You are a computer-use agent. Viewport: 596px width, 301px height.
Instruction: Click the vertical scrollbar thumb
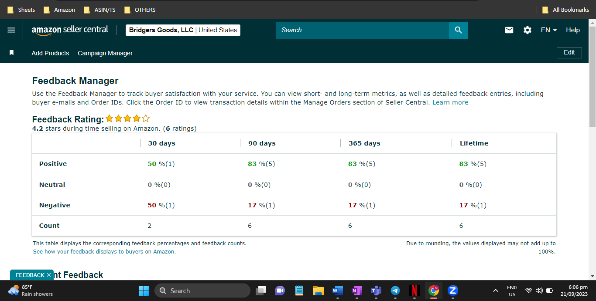tap(592, 76)
